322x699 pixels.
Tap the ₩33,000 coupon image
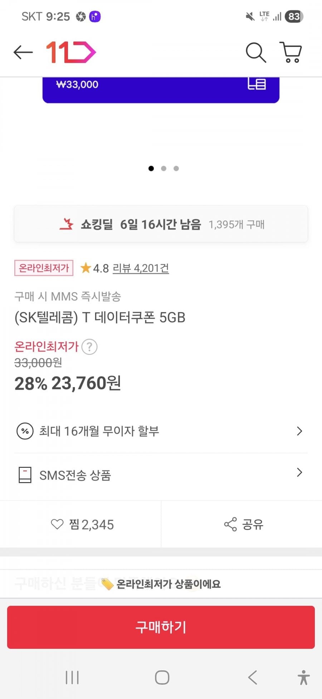pyautogui.click(x=161, y=90)
